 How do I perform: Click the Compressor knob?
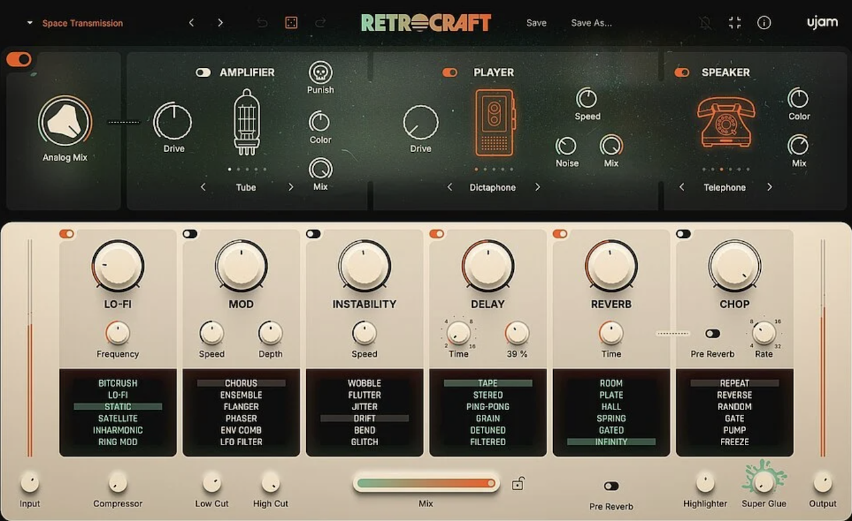point(118,482)
